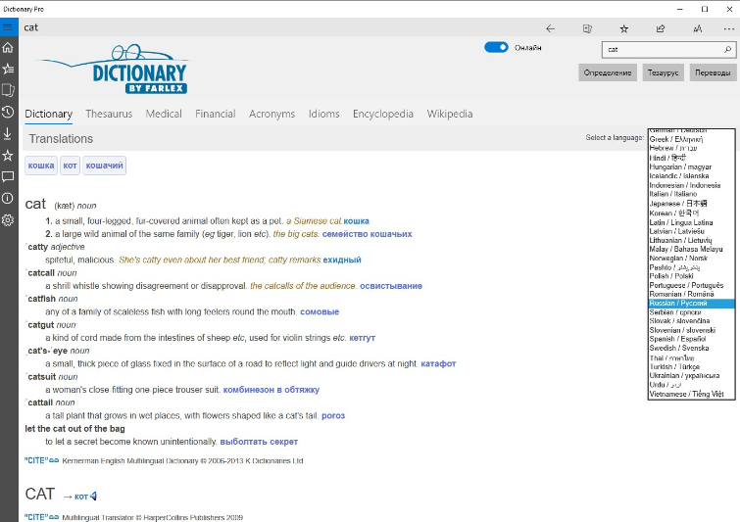Click the кошачий translation link
740x522 pixels.
point(104,166)
